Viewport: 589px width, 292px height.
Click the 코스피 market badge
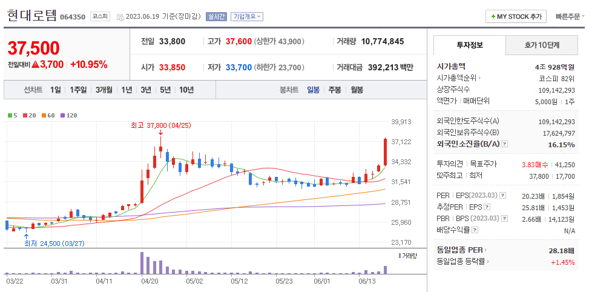point(100,16)
